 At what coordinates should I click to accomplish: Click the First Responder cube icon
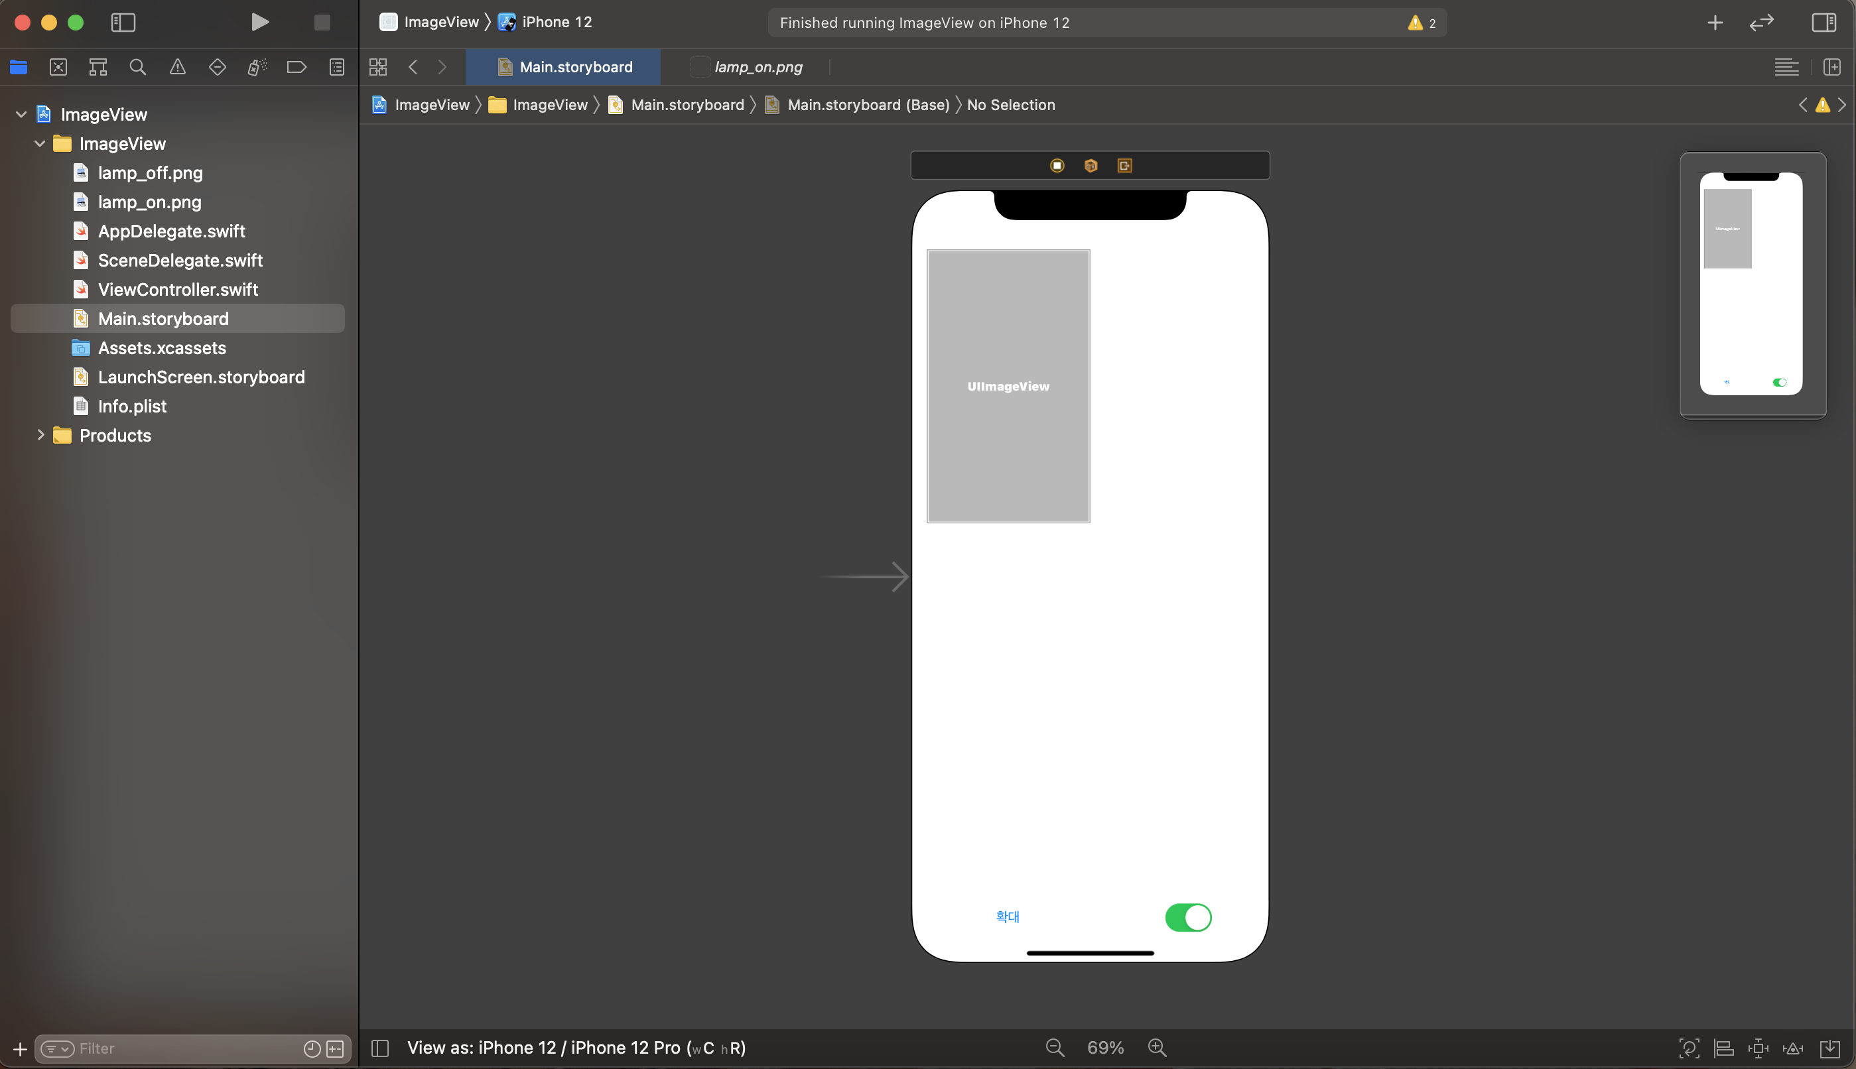(x=1091, y=166)
